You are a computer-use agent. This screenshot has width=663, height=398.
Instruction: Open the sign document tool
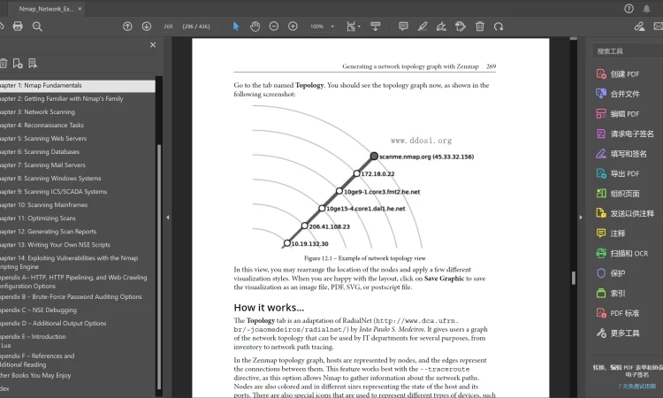[441, 27]
